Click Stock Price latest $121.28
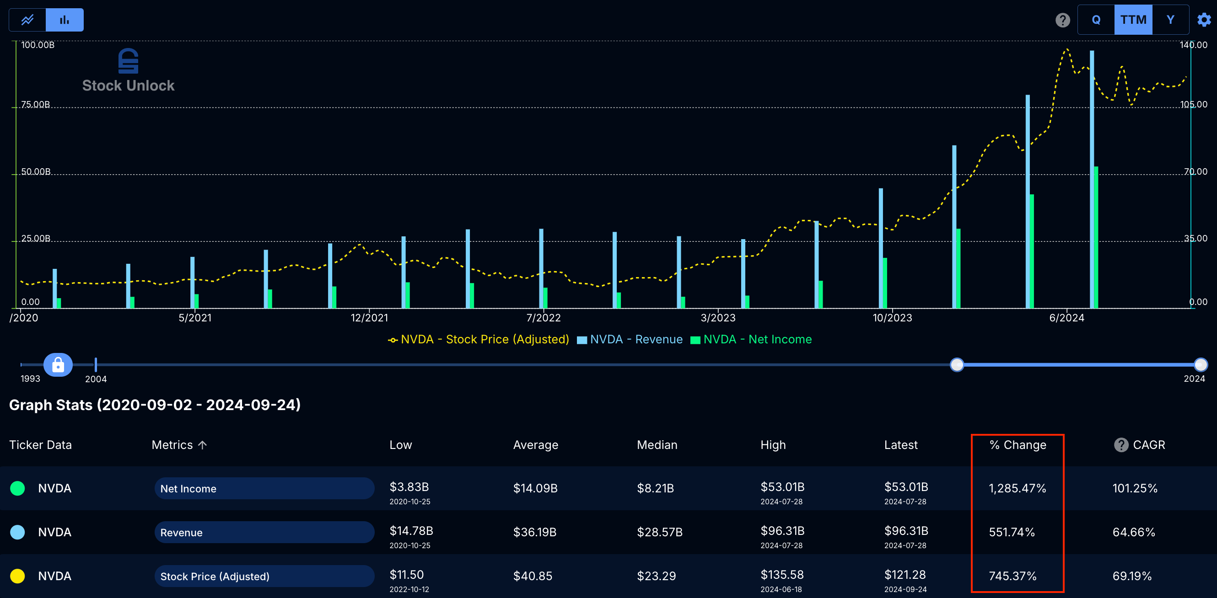The width and height of the screenshot is (1217, 598). (x=905, y=575)
